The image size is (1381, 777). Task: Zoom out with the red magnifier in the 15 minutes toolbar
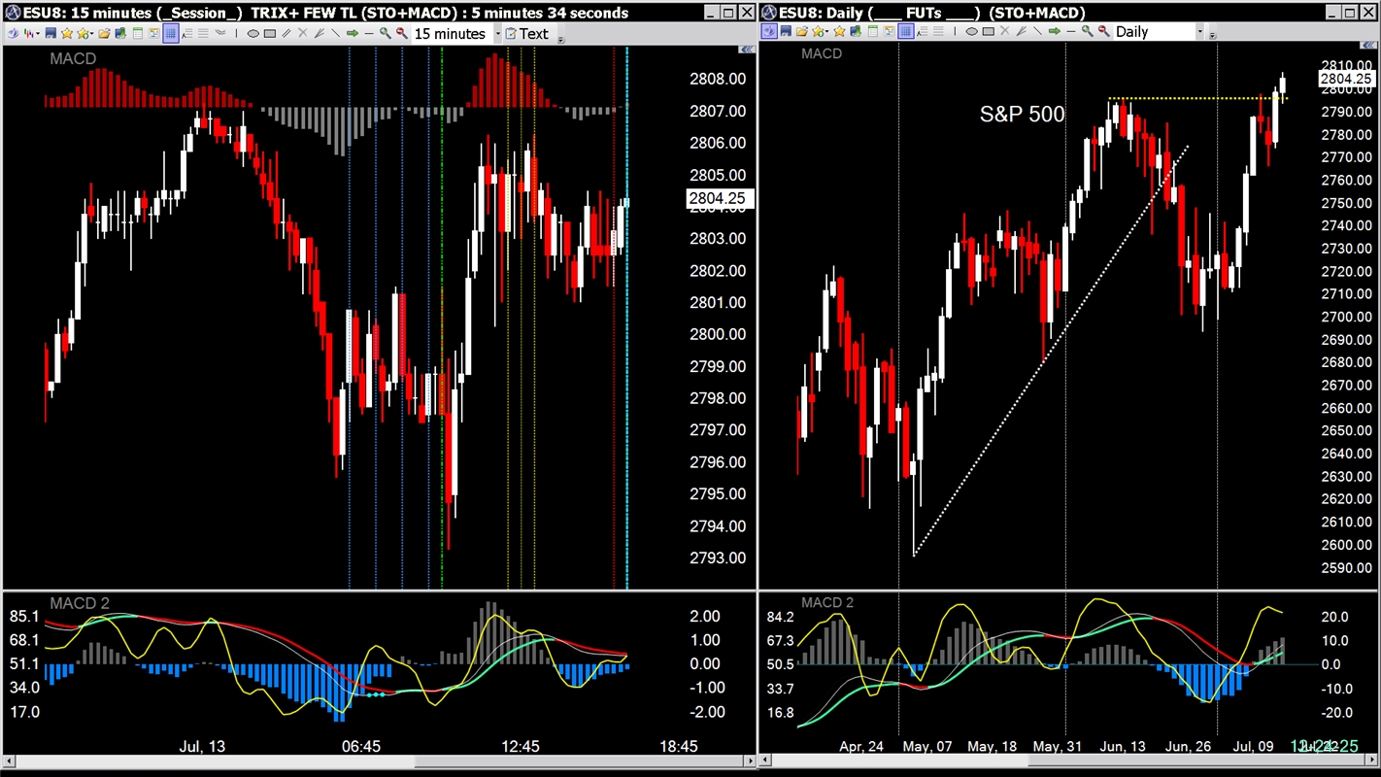[401, 33]
